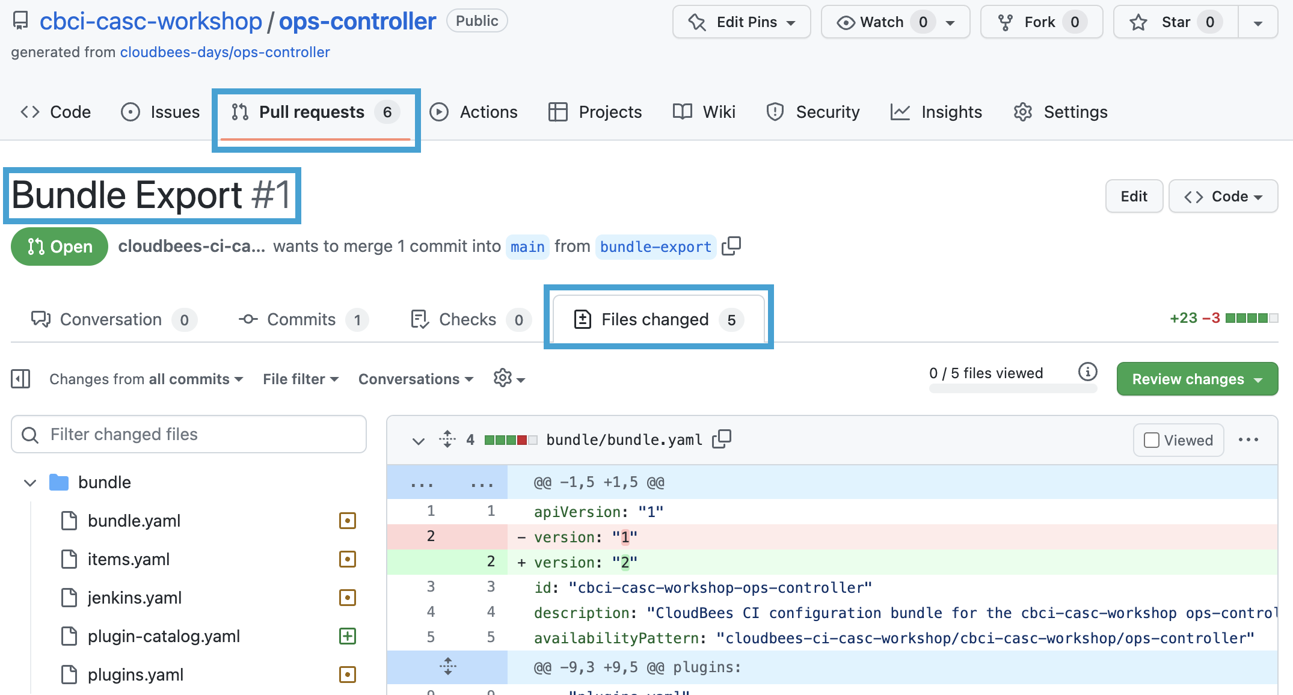Open the Review changes dropdown
Viewport: 1293px width, 695px height.
tap(1197, 379)
